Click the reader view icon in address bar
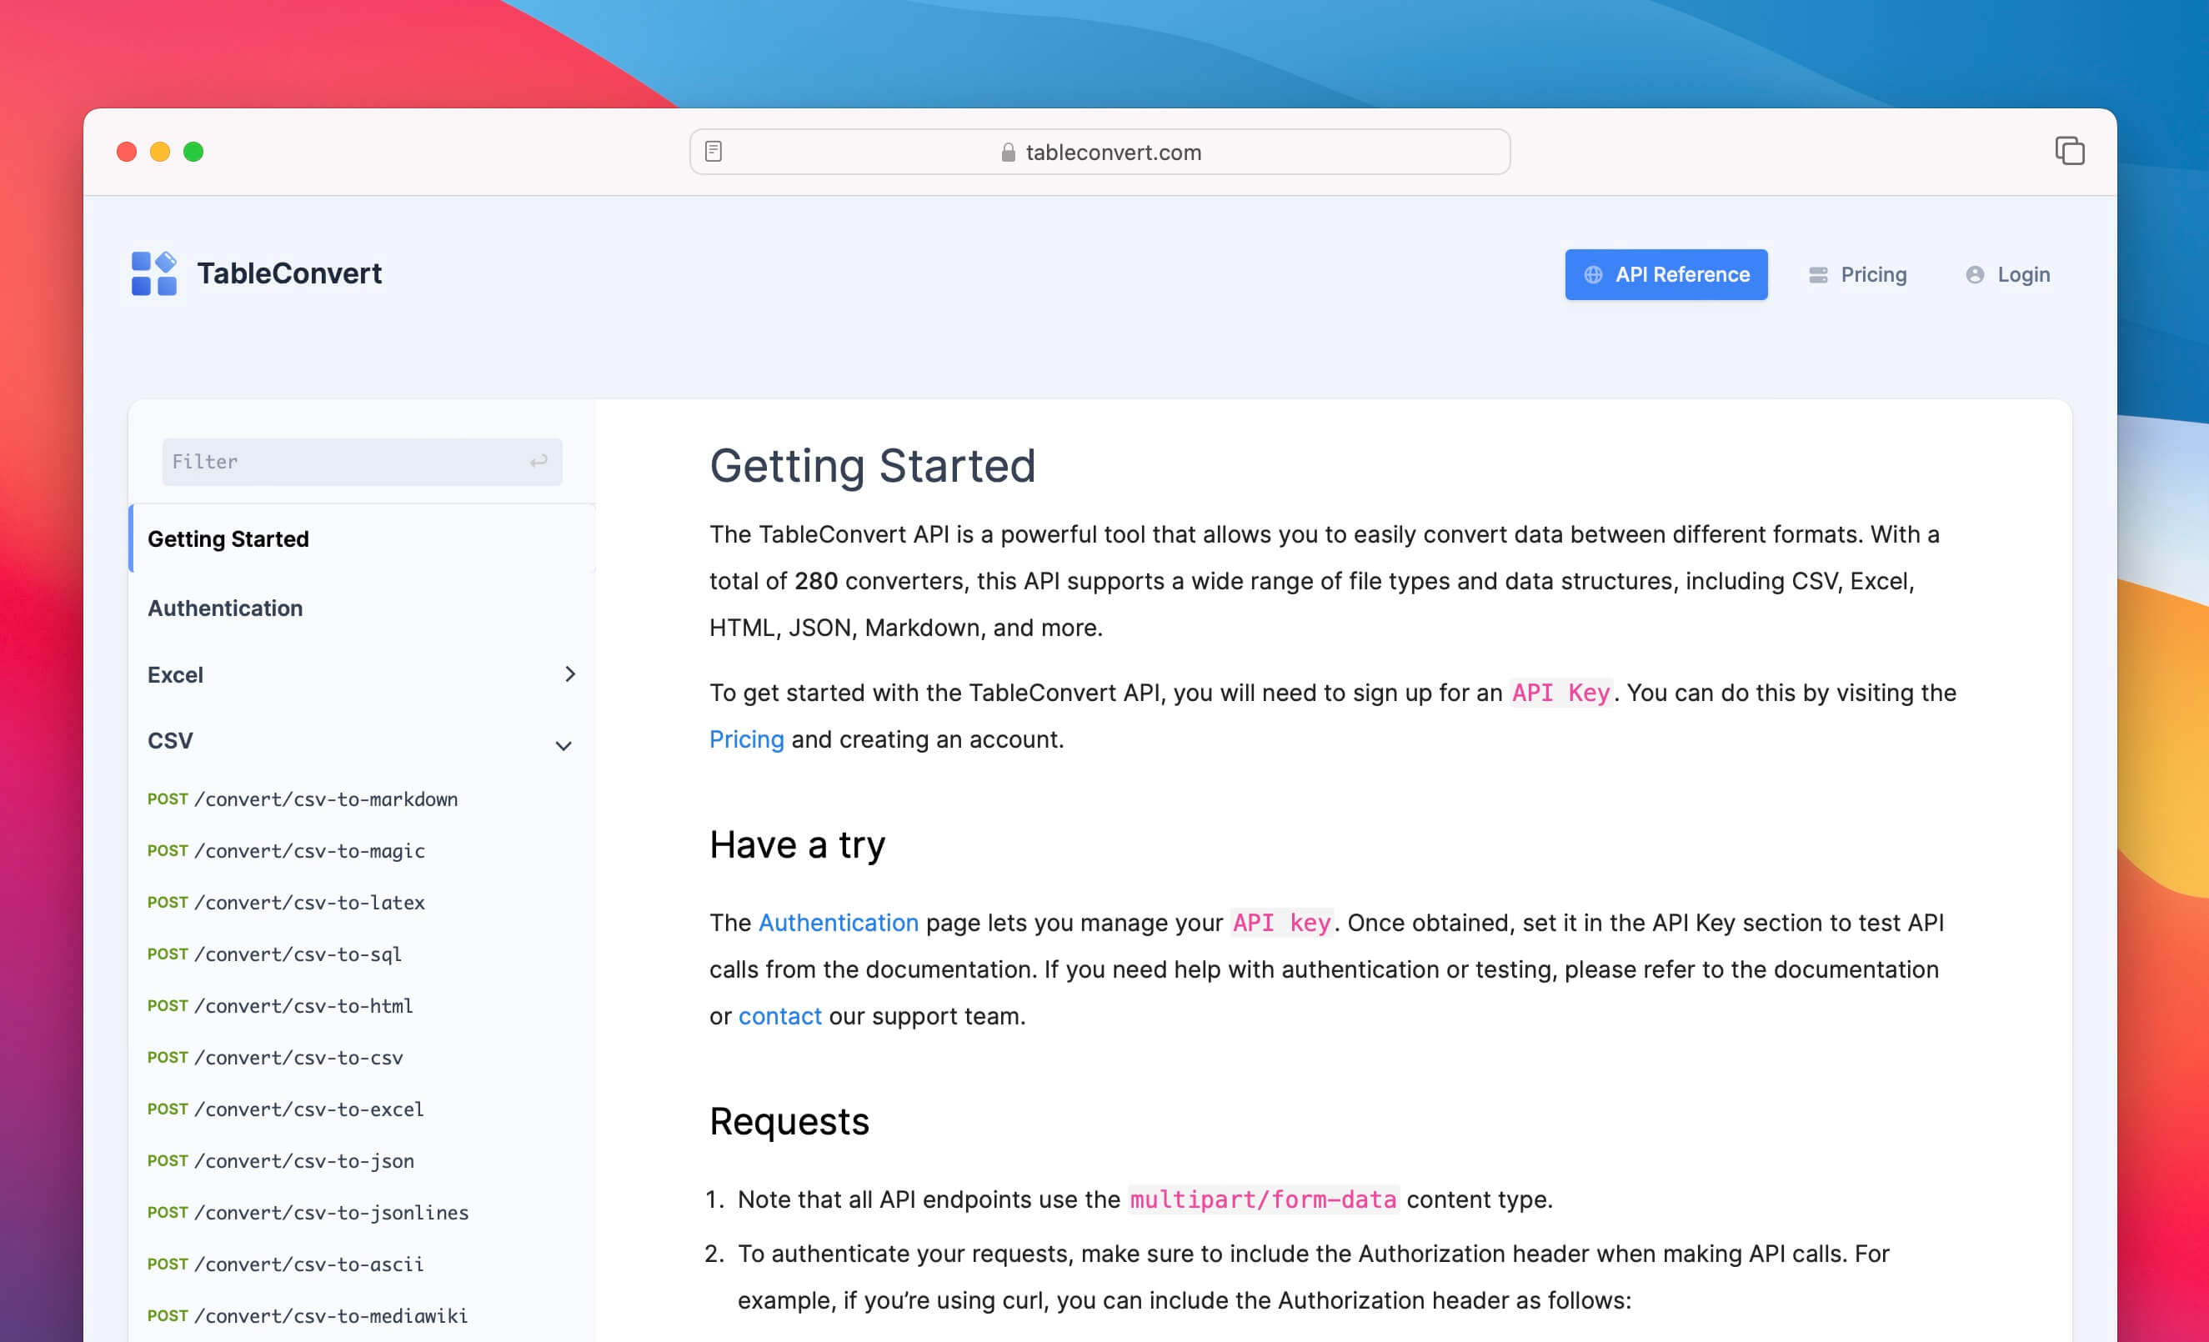The height and width of the screenshot is (1342, 2209). (x=714, y=152)
